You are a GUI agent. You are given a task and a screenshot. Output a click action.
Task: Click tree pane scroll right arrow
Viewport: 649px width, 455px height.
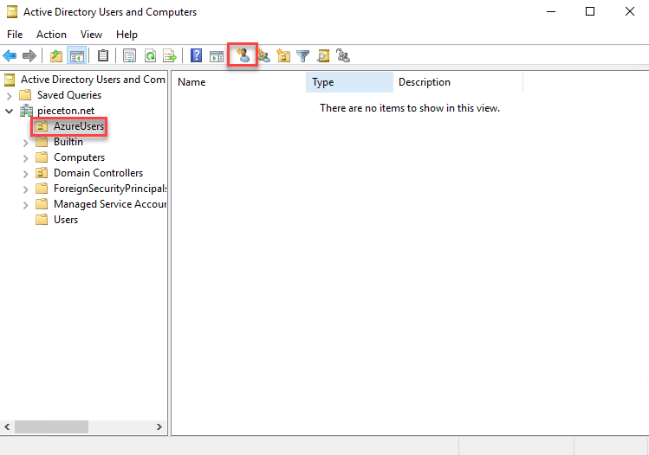159,426
